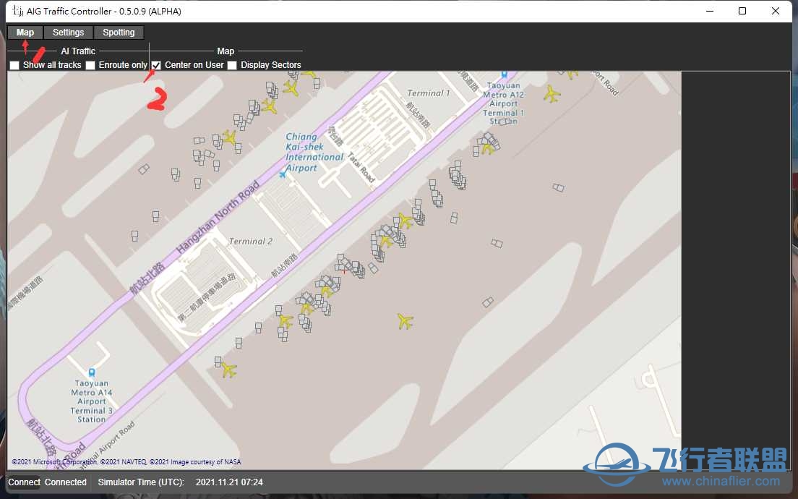The width and height of the screenshot is (798, 499).
Task: Click the Connect button in status bar
Action: tap(24, 482)
